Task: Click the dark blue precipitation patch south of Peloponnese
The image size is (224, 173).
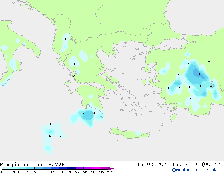Action: click(88, 115)
